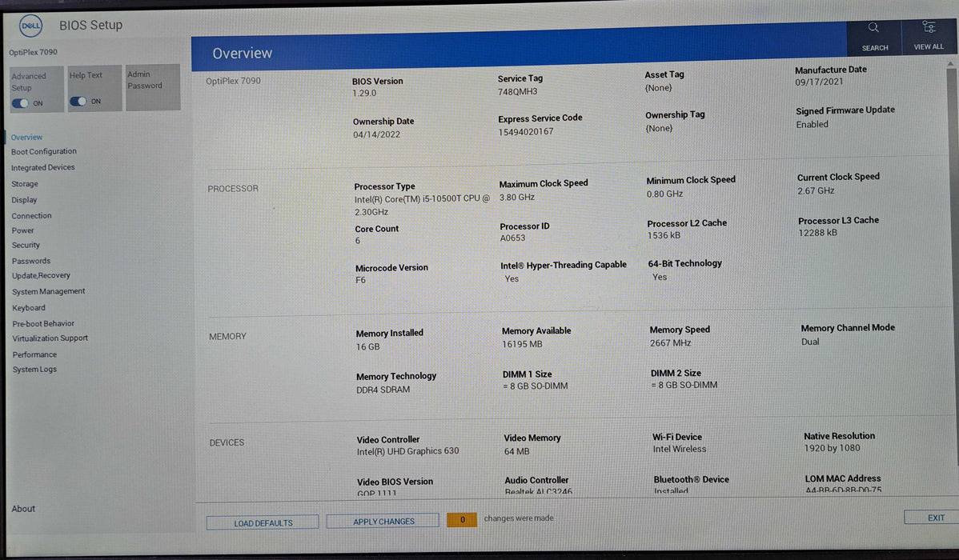Click Processor Type value i5-10500T

click(x=422, y=206)
